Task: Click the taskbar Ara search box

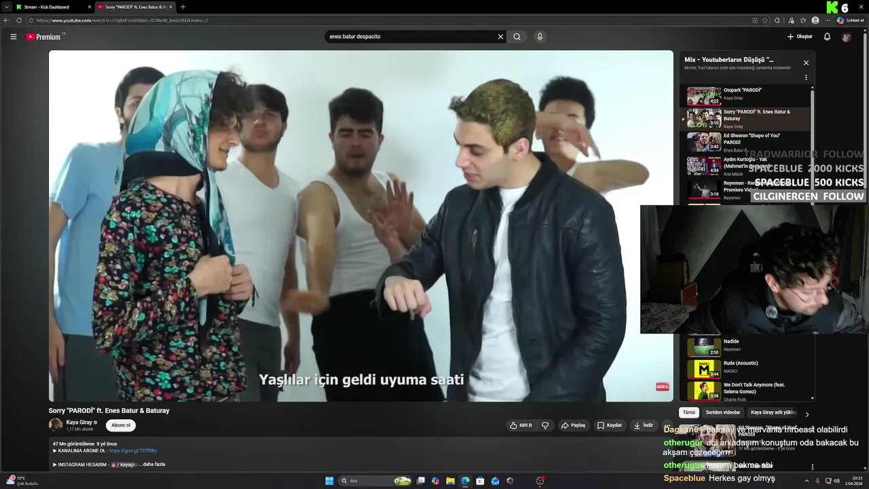Action: coord(375,481)
